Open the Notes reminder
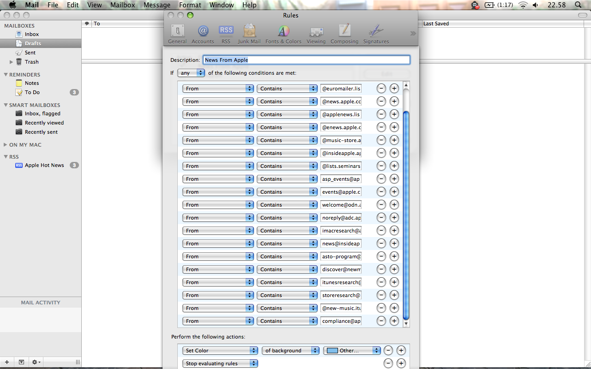Image resolution: width=591 pixels, height=369 pixels. [41, 83]
